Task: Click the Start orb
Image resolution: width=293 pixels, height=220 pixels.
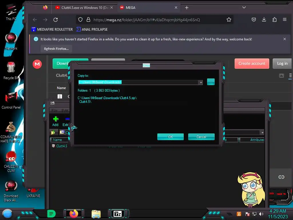Action: tap(7, 214)
